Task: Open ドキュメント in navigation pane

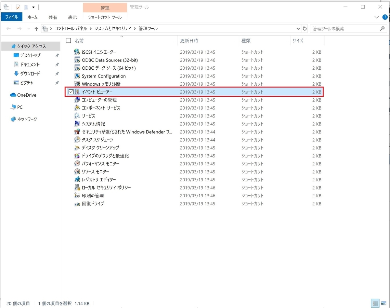Action: [30, 64]
